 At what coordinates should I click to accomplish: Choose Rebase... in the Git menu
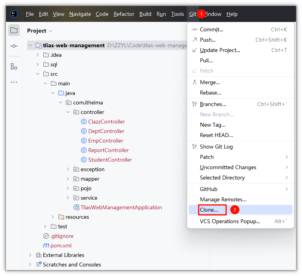(240, 93)
